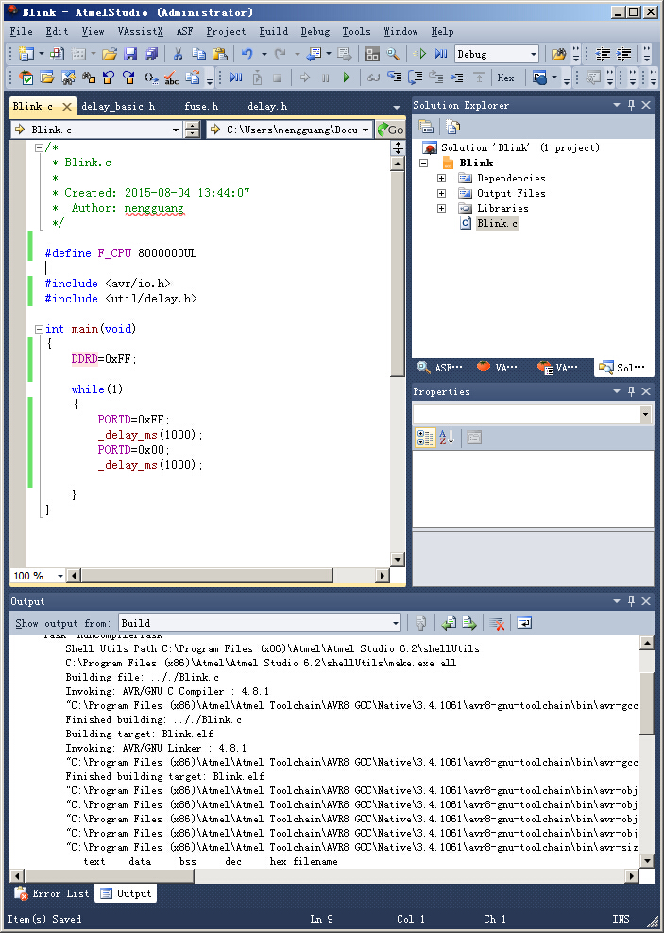This screenshot has height=933, width=664.
Task: Expand the Libraries node
Action: tap(441, 208)
